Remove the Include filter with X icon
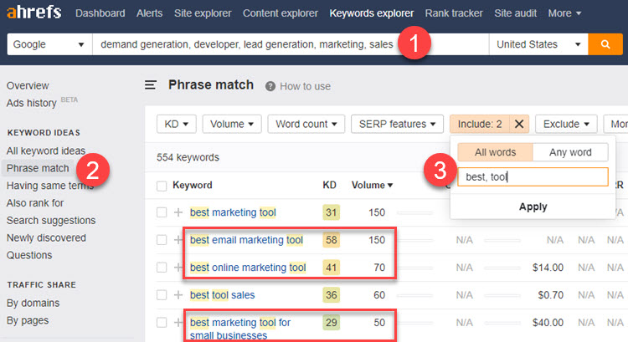This screenshot has height=342, width=628. pos(519,124)
